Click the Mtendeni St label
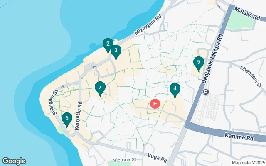This screenshot has height=166, width=266. coord(251,77)
